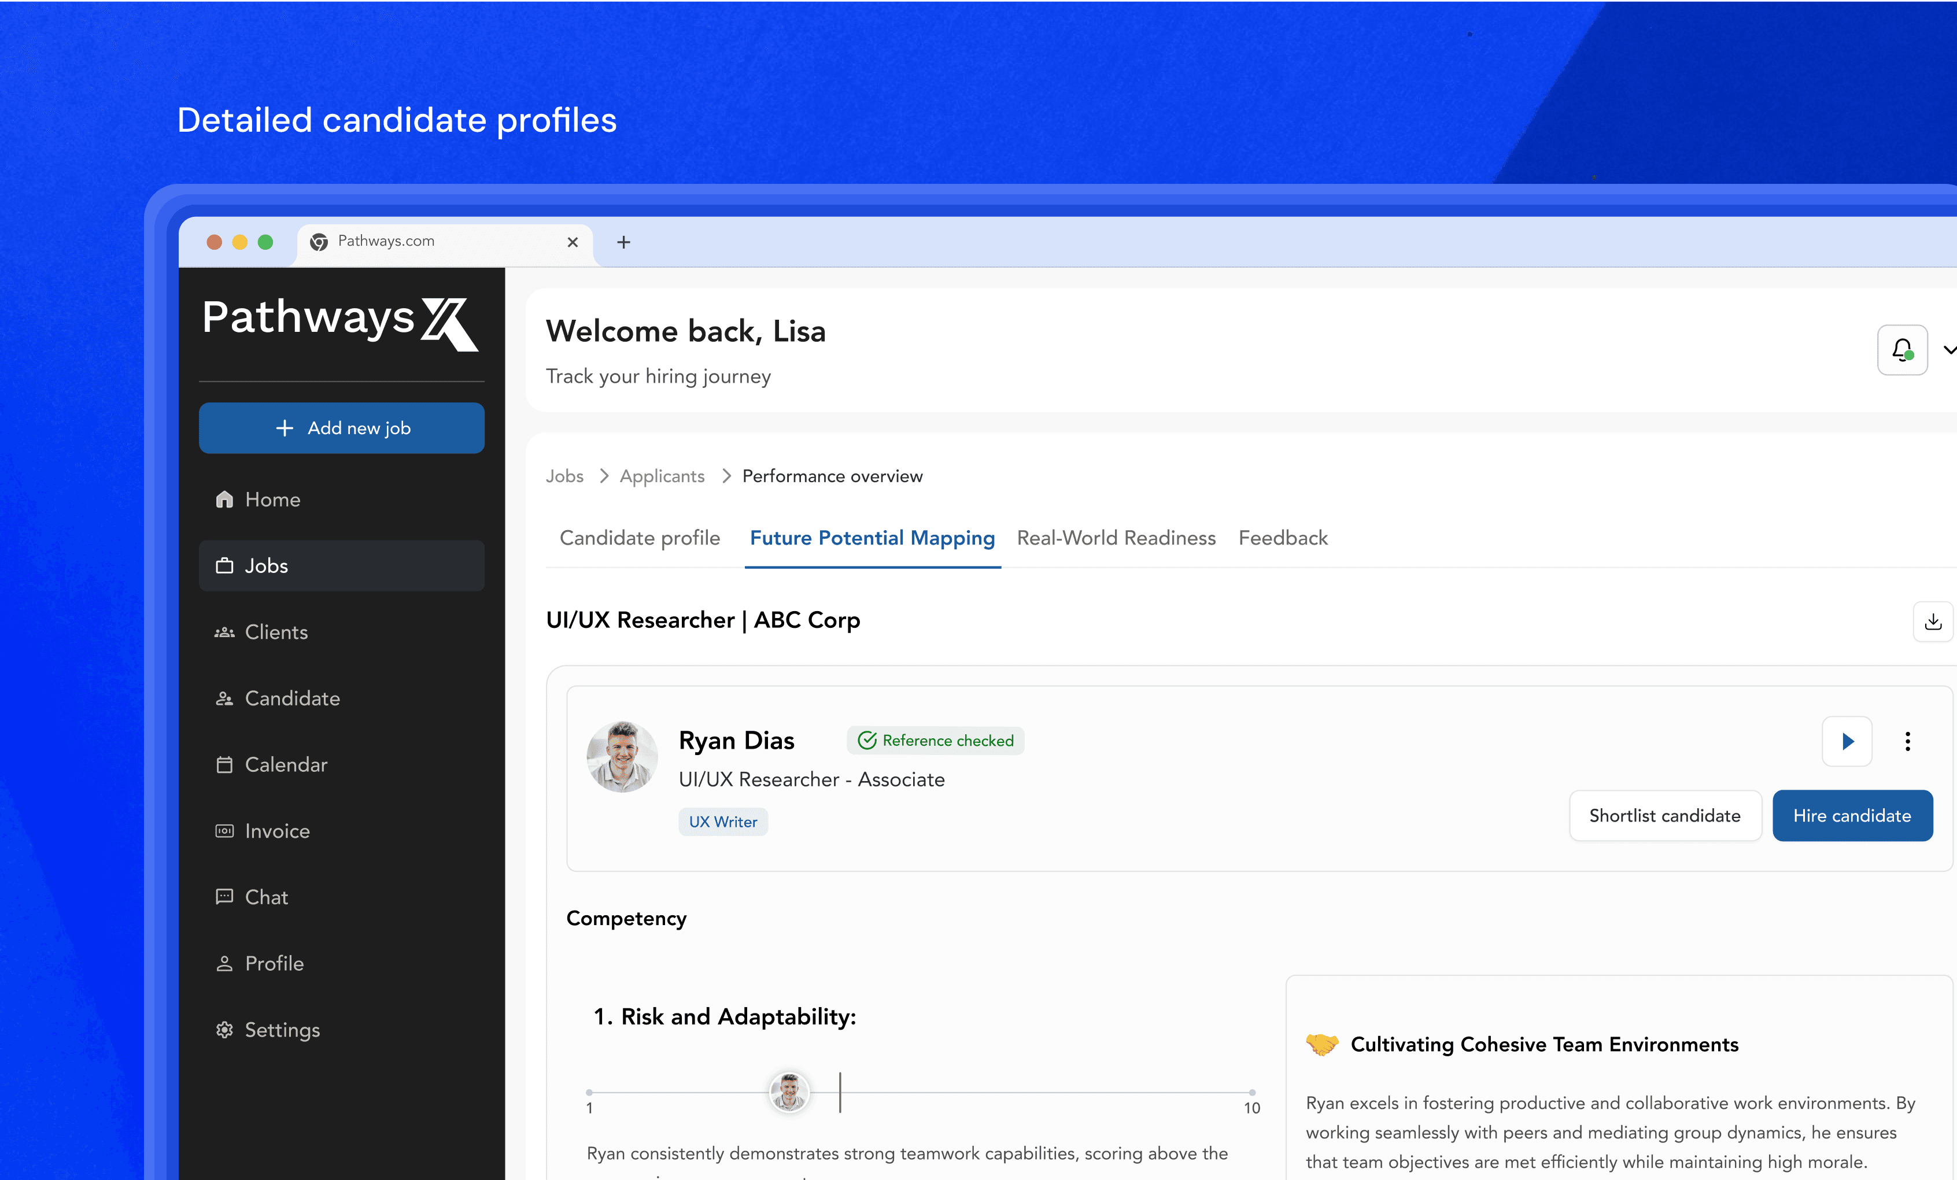
Task: Click the Invoice icon in the sidebar
Action: 225,831
